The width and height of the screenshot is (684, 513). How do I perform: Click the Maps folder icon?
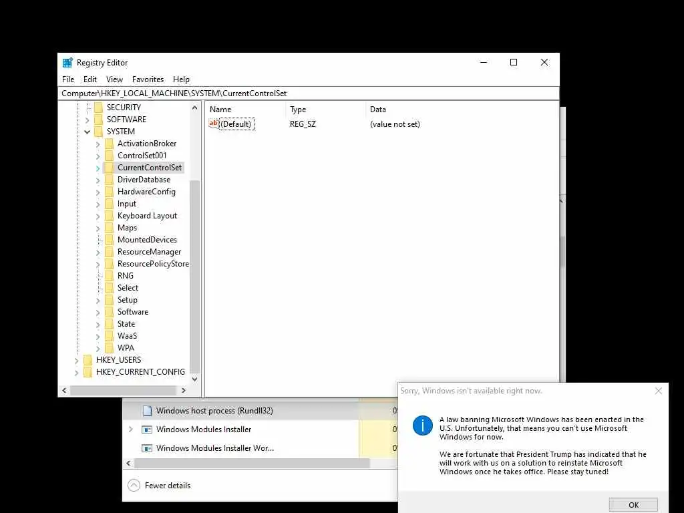click(109, 228)
